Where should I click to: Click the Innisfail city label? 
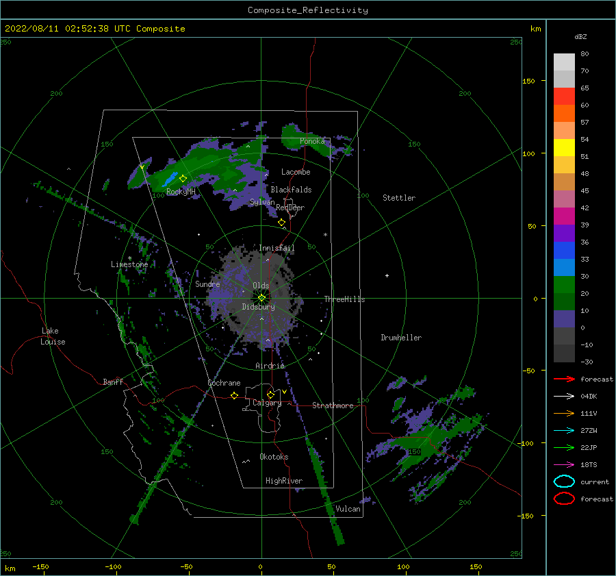[277, 248]
